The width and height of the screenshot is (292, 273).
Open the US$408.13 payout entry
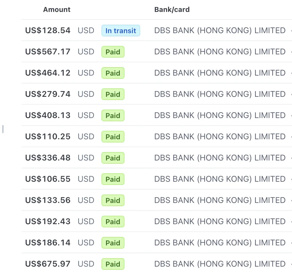coord(156,115)
